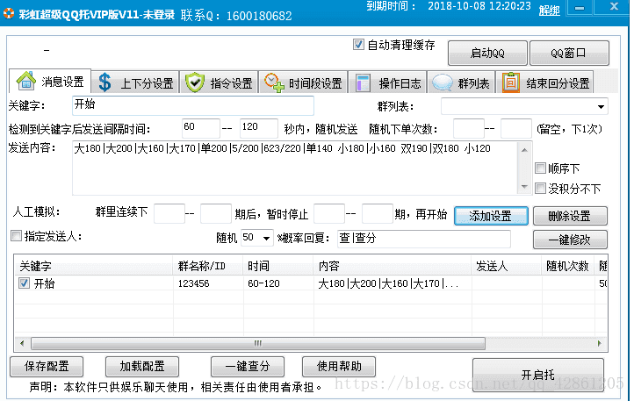This screenshot has width=634, height=401.
Task: Click the 开启托 button
Action: [x=538, y=376]
